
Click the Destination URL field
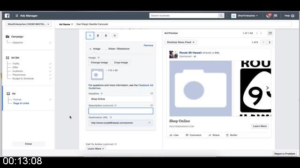pyautogui.click(x=121, y=123)
